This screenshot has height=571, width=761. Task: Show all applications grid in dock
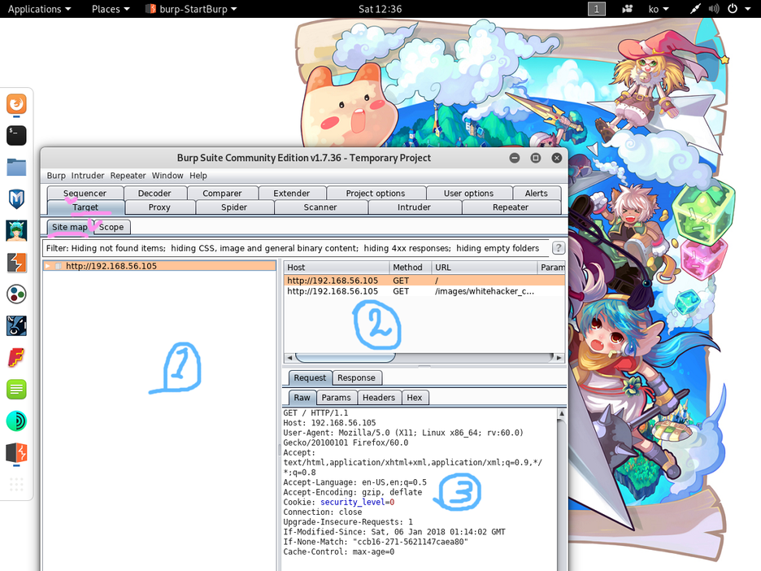(x=16, y=484)
